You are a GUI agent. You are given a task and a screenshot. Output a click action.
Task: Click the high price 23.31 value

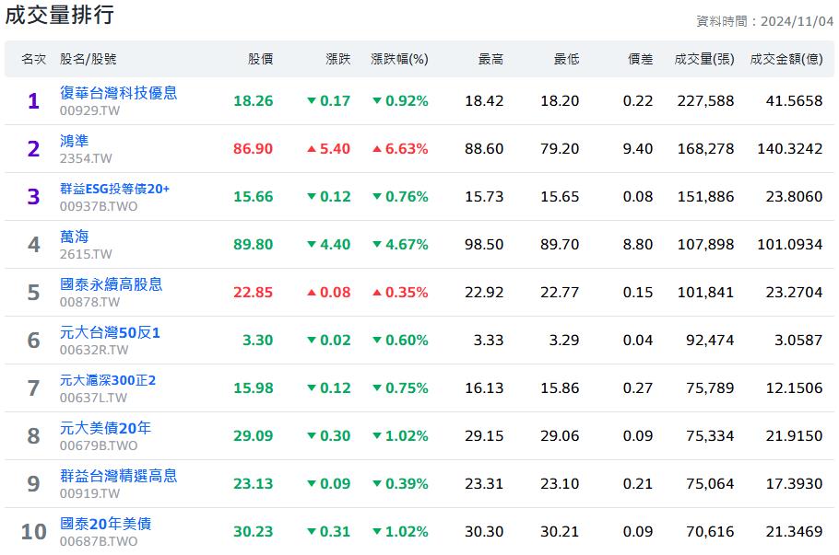484,483
